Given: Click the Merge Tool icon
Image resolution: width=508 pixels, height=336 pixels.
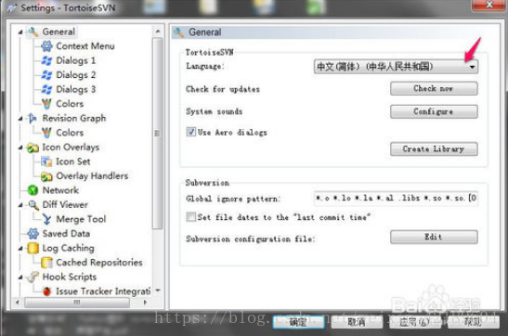Looking at the screenshot, I should coord(46,219).
